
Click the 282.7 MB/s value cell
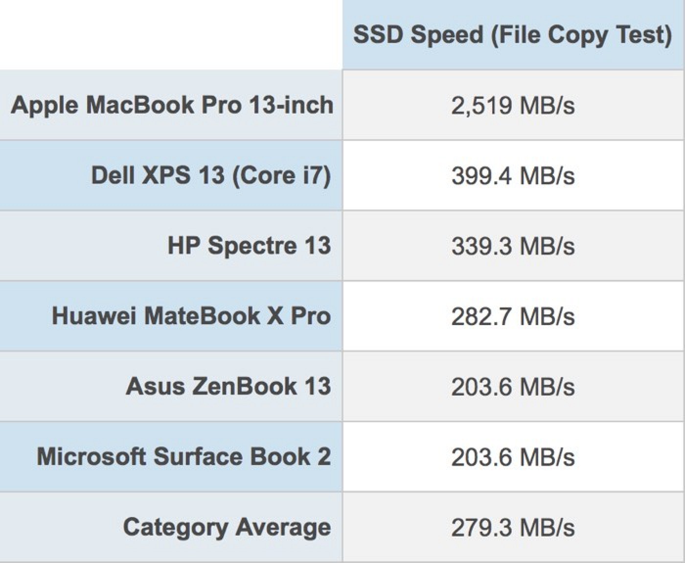coord(513,316)
